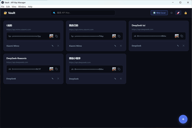Edit the L站的 card entry
This screenshot has width=192, height=128.
(x=53, y=46)
